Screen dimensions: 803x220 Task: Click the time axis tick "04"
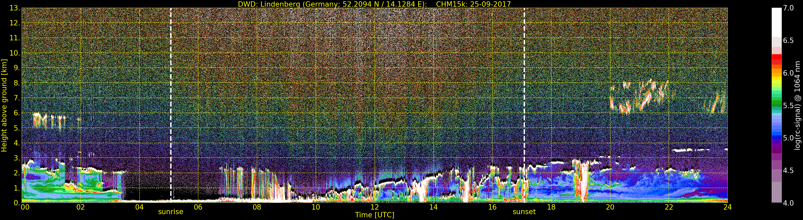[x=139, y=207]
